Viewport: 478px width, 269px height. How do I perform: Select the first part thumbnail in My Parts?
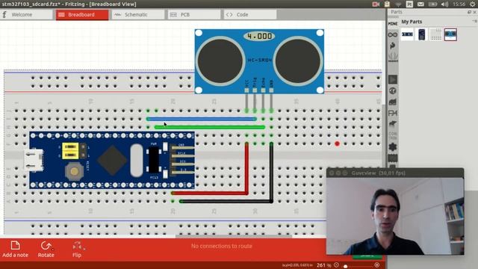coord(407,34)
